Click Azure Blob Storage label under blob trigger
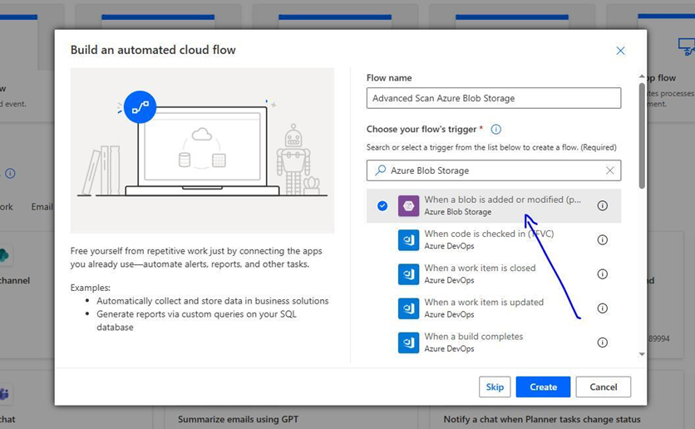Image resolution: width=695 pixels, height=429 pixels. 458,212
